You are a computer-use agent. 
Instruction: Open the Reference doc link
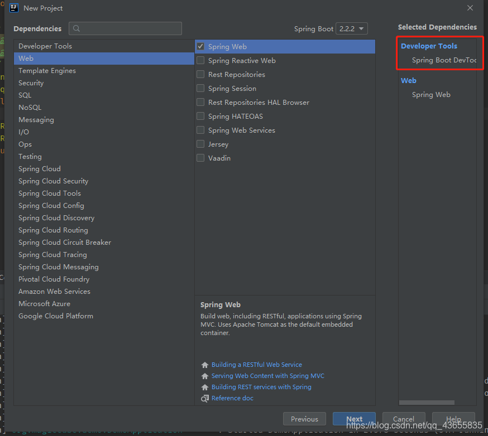[x=232, y=399]
